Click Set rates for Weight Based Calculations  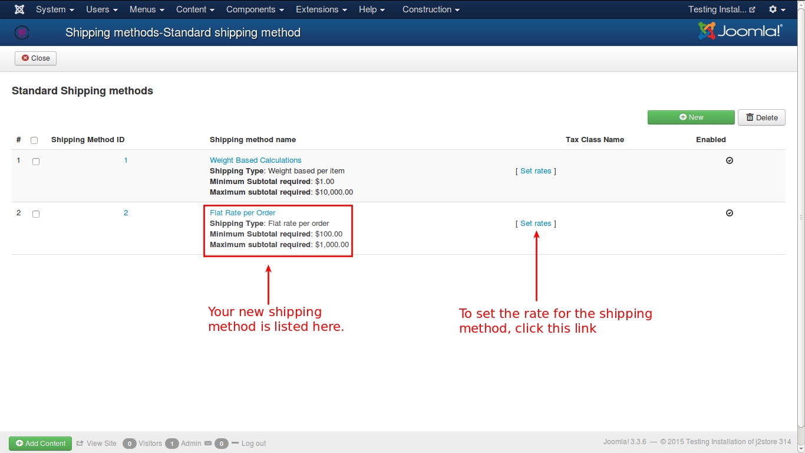[536, 171]
